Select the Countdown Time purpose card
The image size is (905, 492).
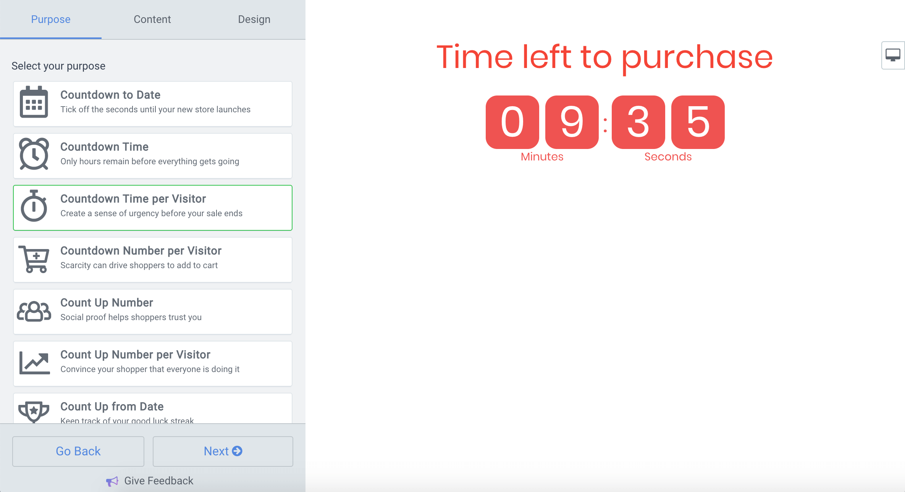[x=152, y=155]
